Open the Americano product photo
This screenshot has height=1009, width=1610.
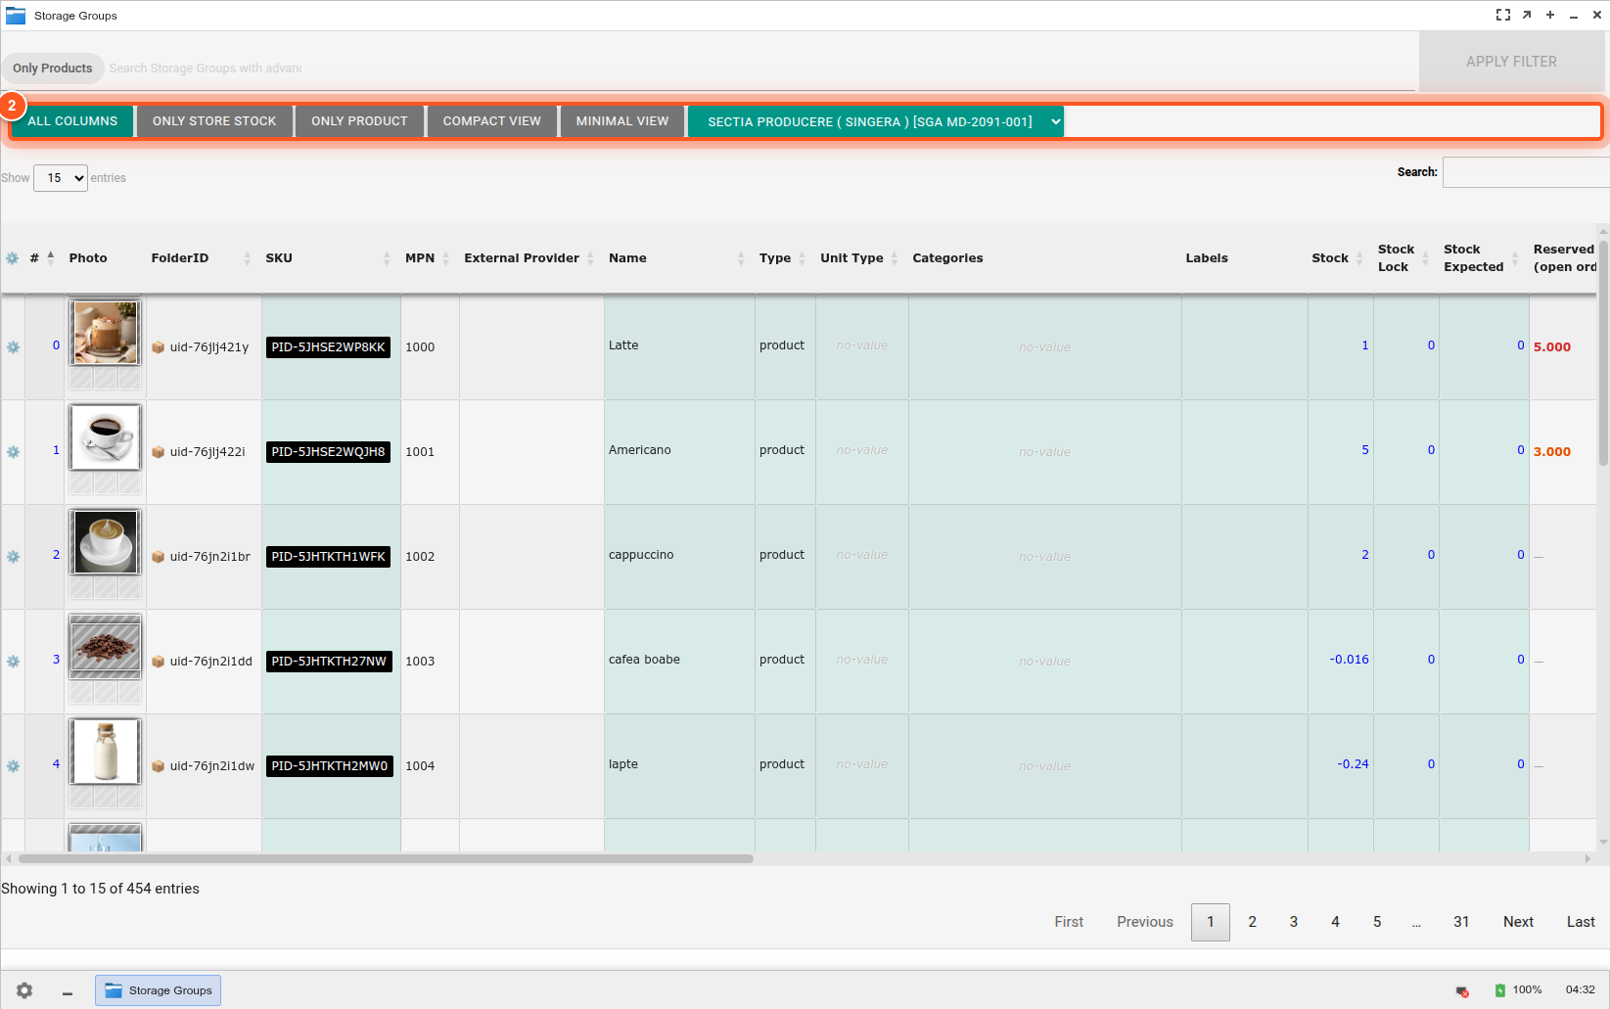tap(106, 437)
